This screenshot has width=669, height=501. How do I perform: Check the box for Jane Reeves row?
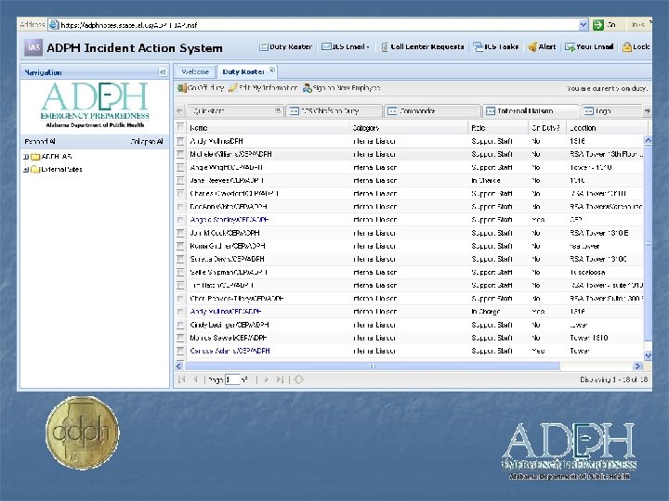pos(180,180)
